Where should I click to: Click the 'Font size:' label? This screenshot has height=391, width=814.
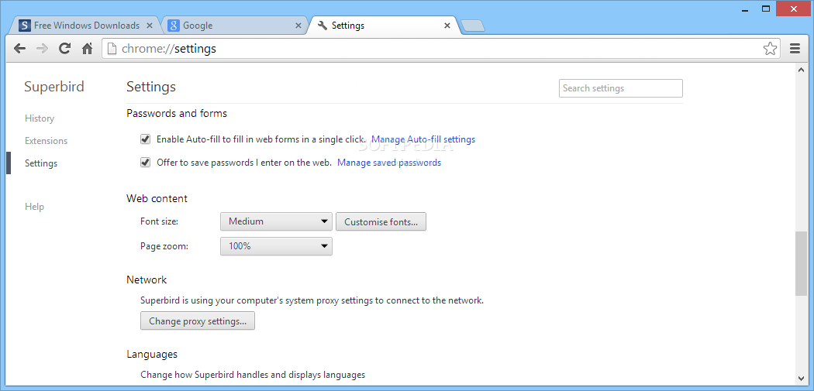click(x=159, y=221)
